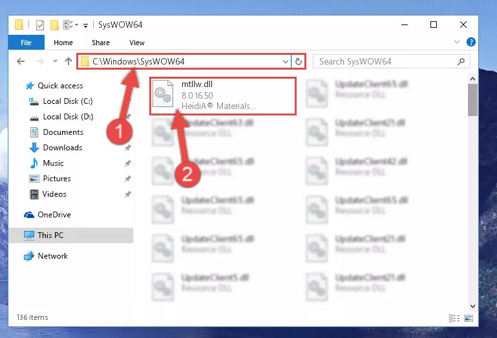Click the vertical scrollbar thumb
497x338 pixels.
tap(472, 100)
